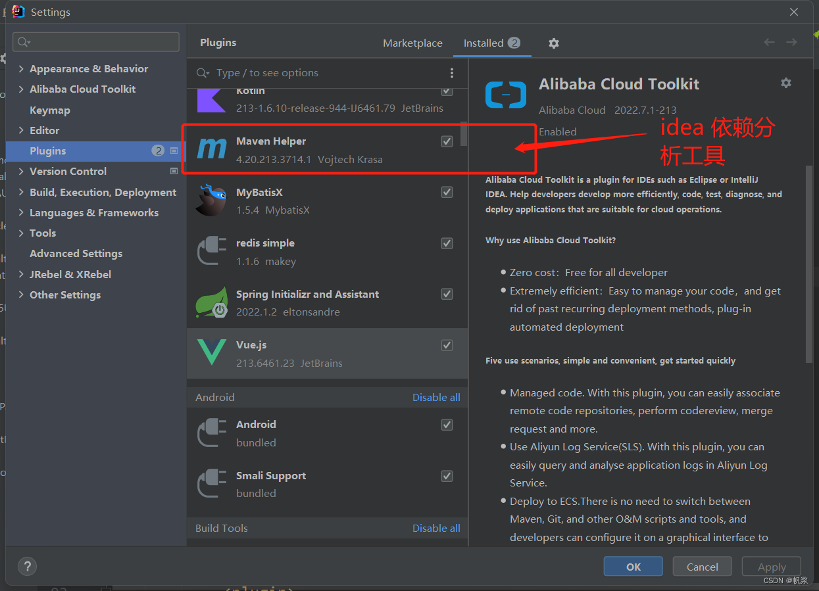This screenshot has height=591, width=819.
Task: Click Cancel to discard changes
Action: pos(703,567)
